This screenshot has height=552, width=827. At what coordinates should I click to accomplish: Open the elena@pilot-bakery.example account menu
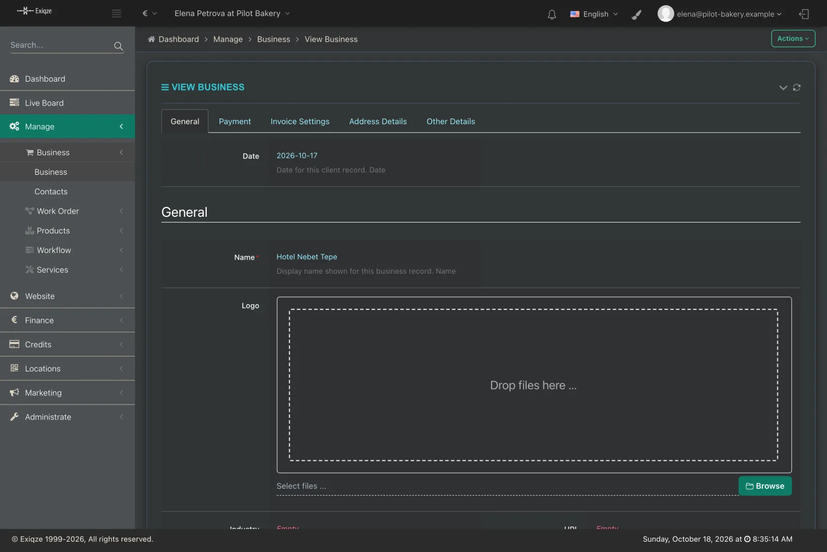pos(729,14)
